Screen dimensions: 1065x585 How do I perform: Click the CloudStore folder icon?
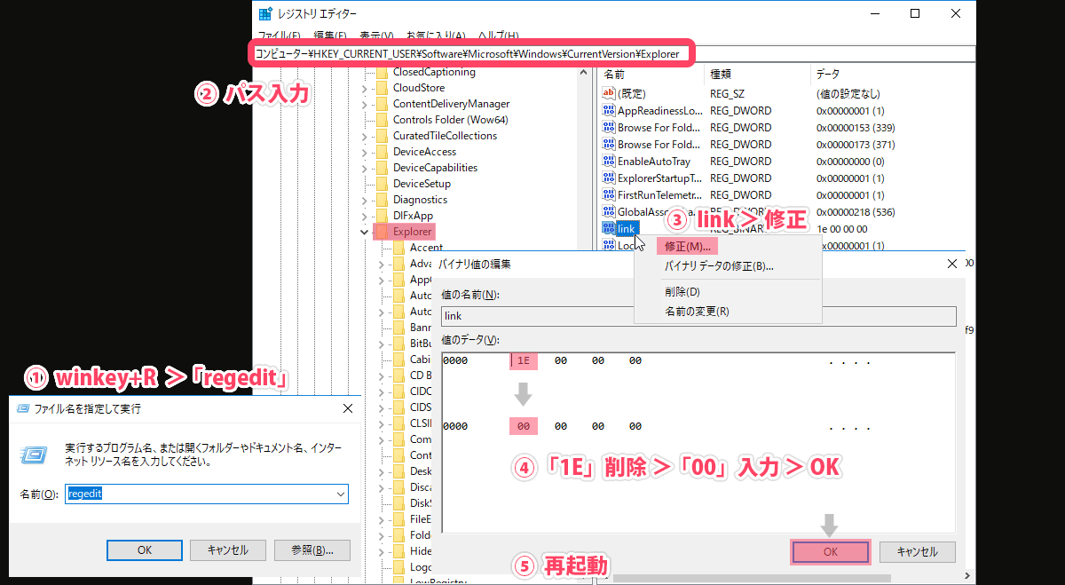383,88
